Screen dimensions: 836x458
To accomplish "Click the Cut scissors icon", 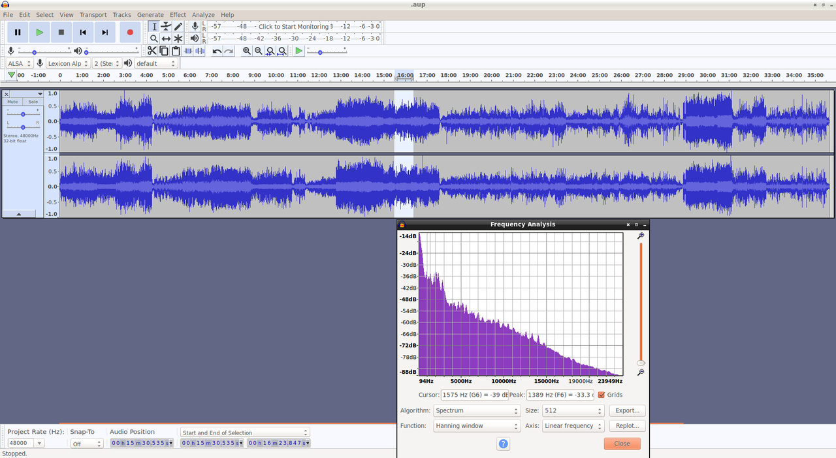I will coord(152,51).
